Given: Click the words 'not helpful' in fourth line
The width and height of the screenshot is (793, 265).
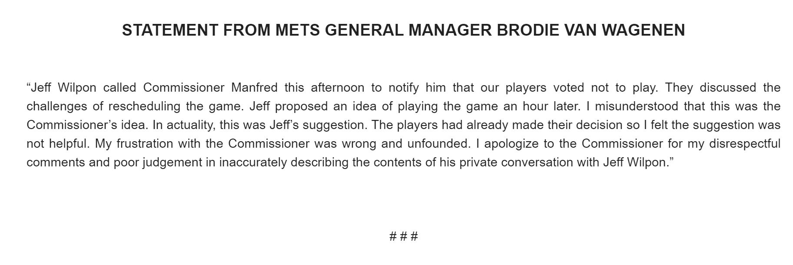Looking at the screenshot, I should pos(57,144).
